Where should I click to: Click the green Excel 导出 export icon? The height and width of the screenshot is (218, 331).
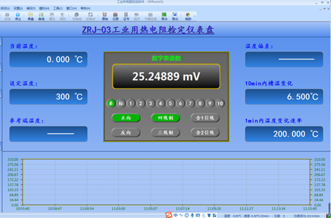click(x=164, y=16)
